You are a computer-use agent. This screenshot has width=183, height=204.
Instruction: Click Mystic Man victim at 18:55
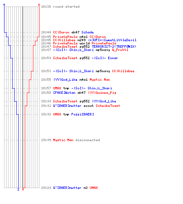pyautogui.click(x=100, y=80)
